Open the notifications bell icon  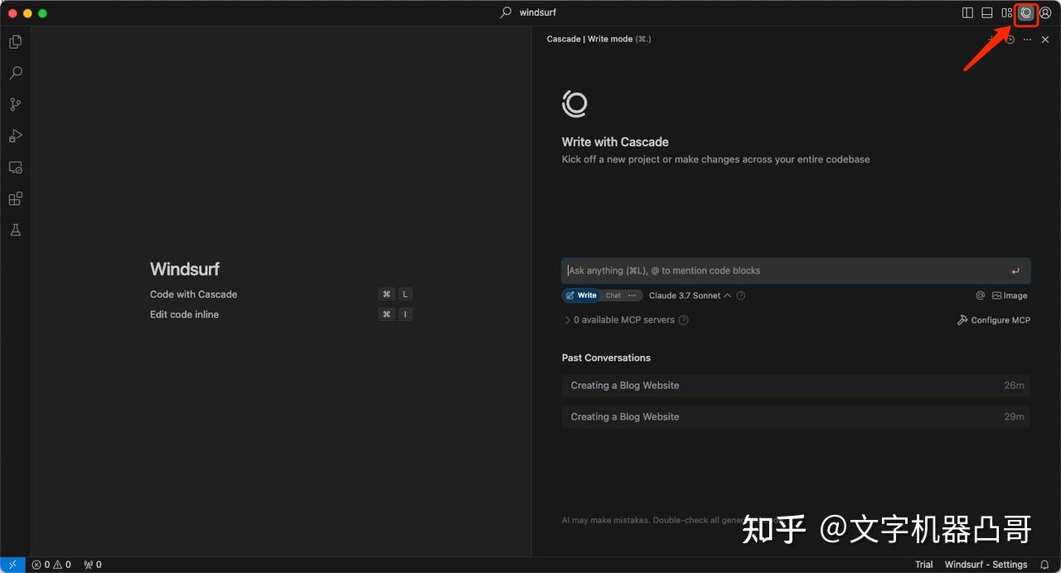[x=1044, y=565]
